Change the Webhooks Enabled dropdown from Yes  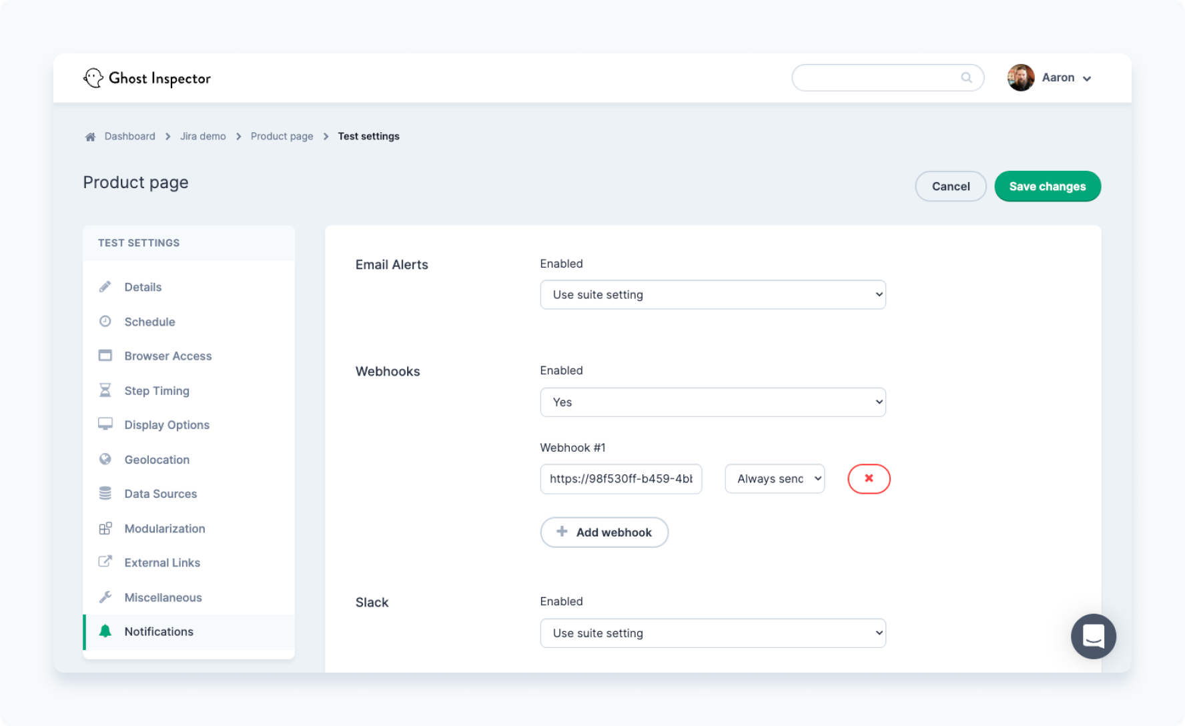coord(713,402)
